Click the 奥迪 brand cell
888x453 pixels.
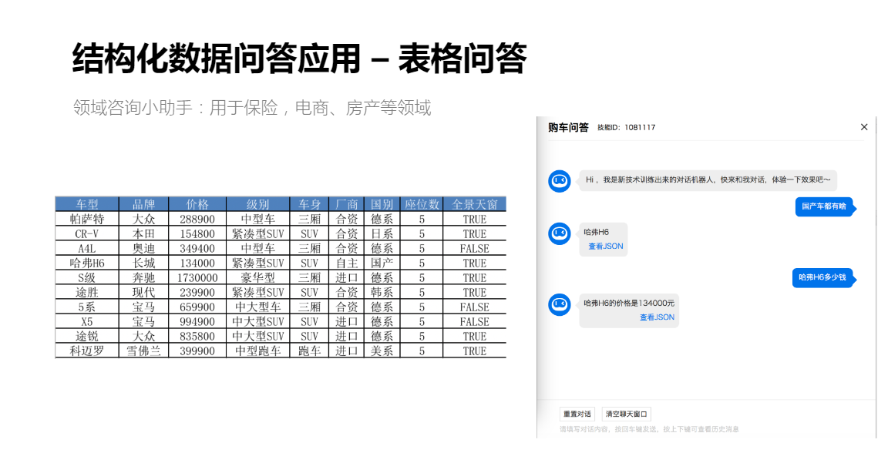pos(144,249)
